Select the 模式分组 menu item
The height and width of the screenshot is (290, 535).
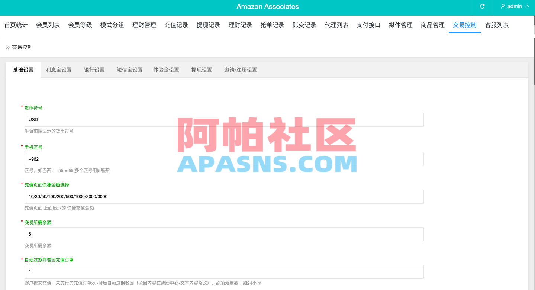112,25
